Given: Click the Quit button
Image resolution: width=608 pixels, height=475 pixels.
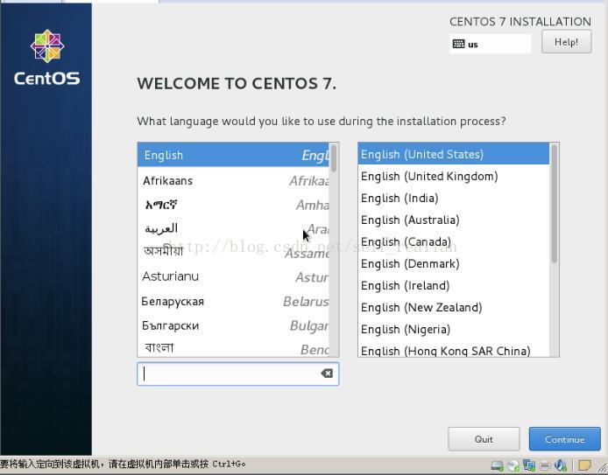Looking at the screenshot, I should [x=484, y=439].
